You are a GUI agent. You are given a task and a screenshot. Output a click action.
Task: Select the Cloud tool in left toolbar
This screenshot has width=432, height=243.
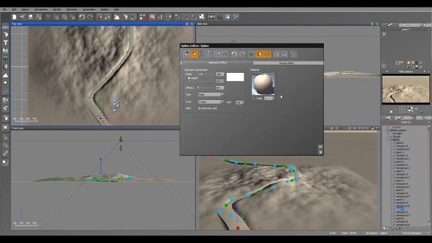tap(5, 75)
